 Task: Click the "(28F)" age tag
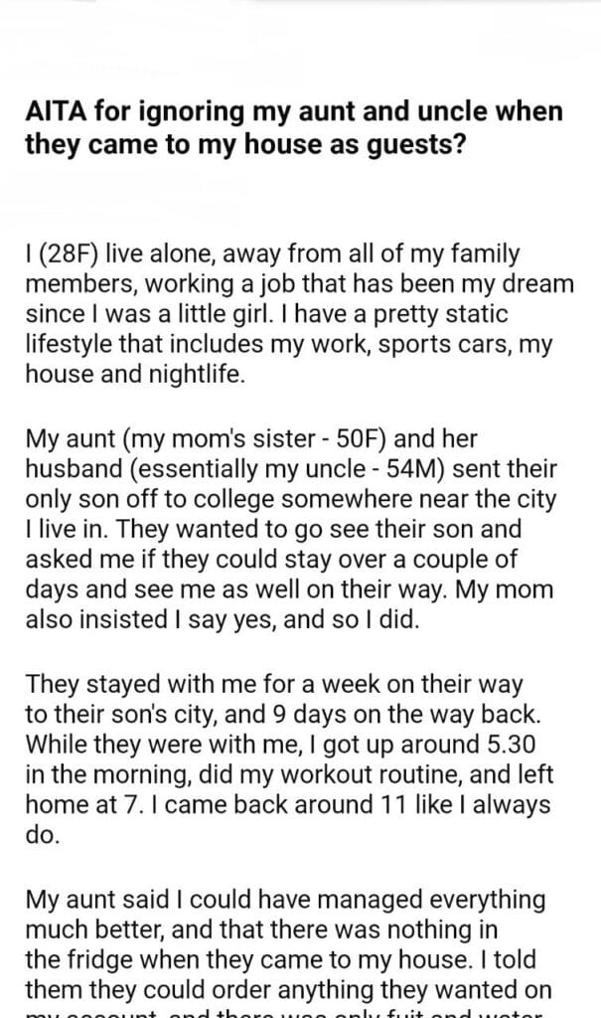pos(66,254)
